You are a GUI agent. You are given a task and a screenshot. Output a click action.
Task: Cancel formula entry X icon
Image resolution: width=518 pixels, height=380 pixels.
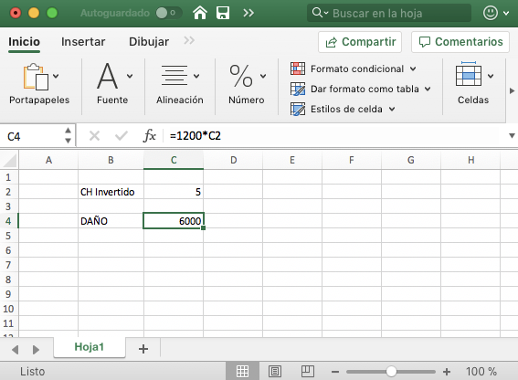click(x=94, y=136)
